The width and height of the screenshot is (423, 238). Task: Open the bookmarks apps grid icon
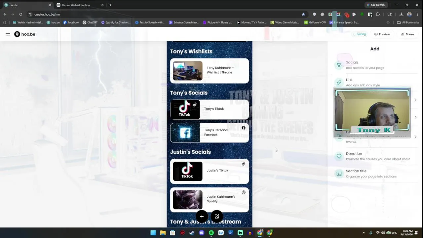click(x=4, y=22)
